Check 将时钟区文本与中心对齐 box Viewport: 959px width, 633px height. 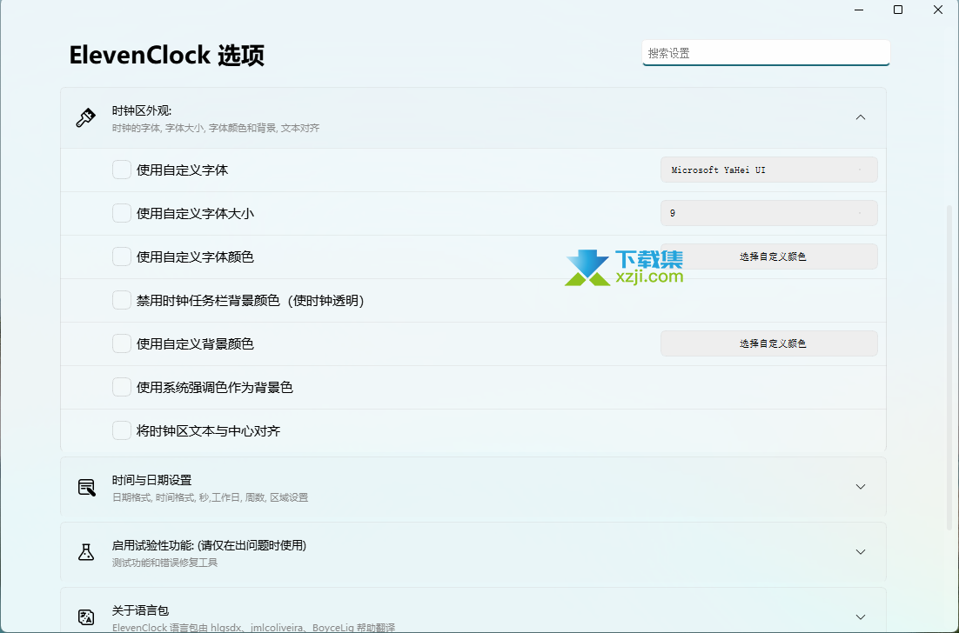coord(122,430)
